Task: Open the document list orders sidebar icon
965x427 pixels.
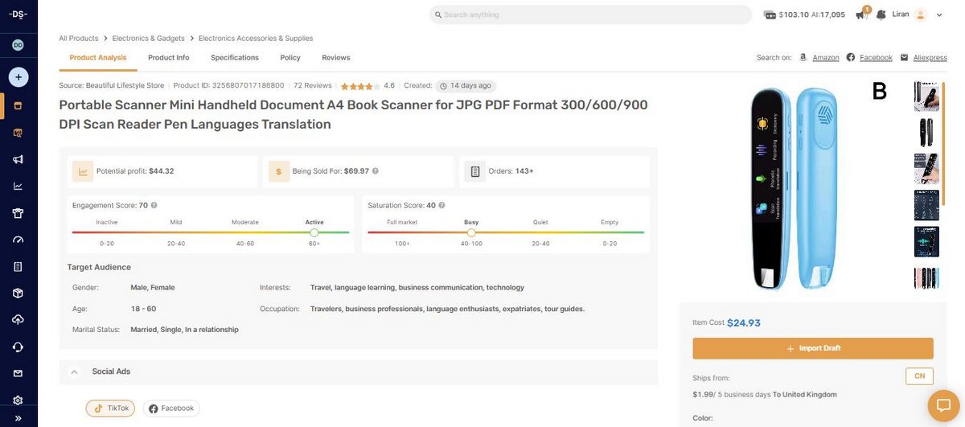Action: click(18, 266)
